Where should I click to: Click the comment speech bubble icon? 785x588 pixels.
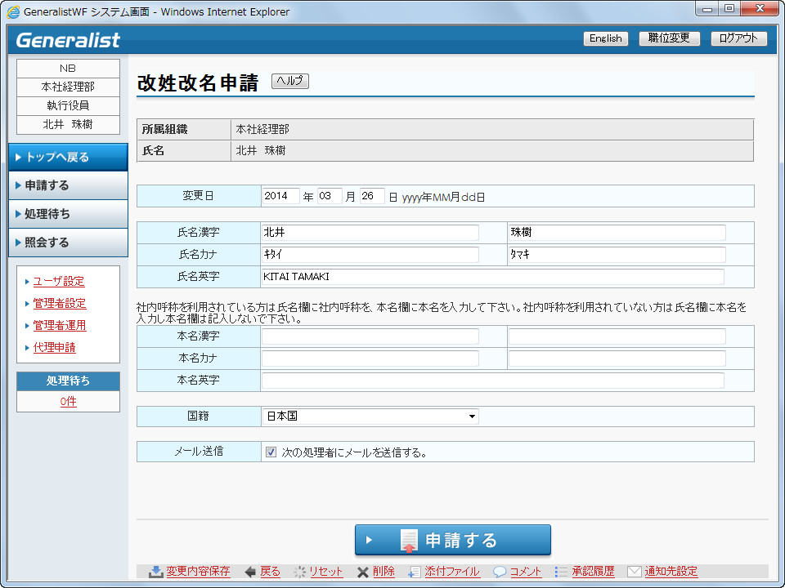coord(500,572)
